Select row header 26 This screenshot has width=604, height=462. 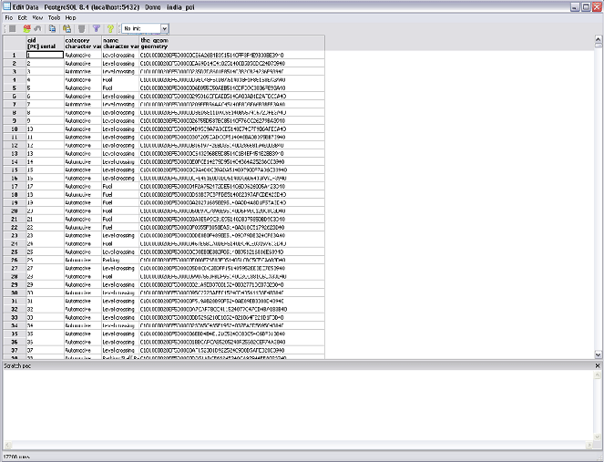click(15, 260)
